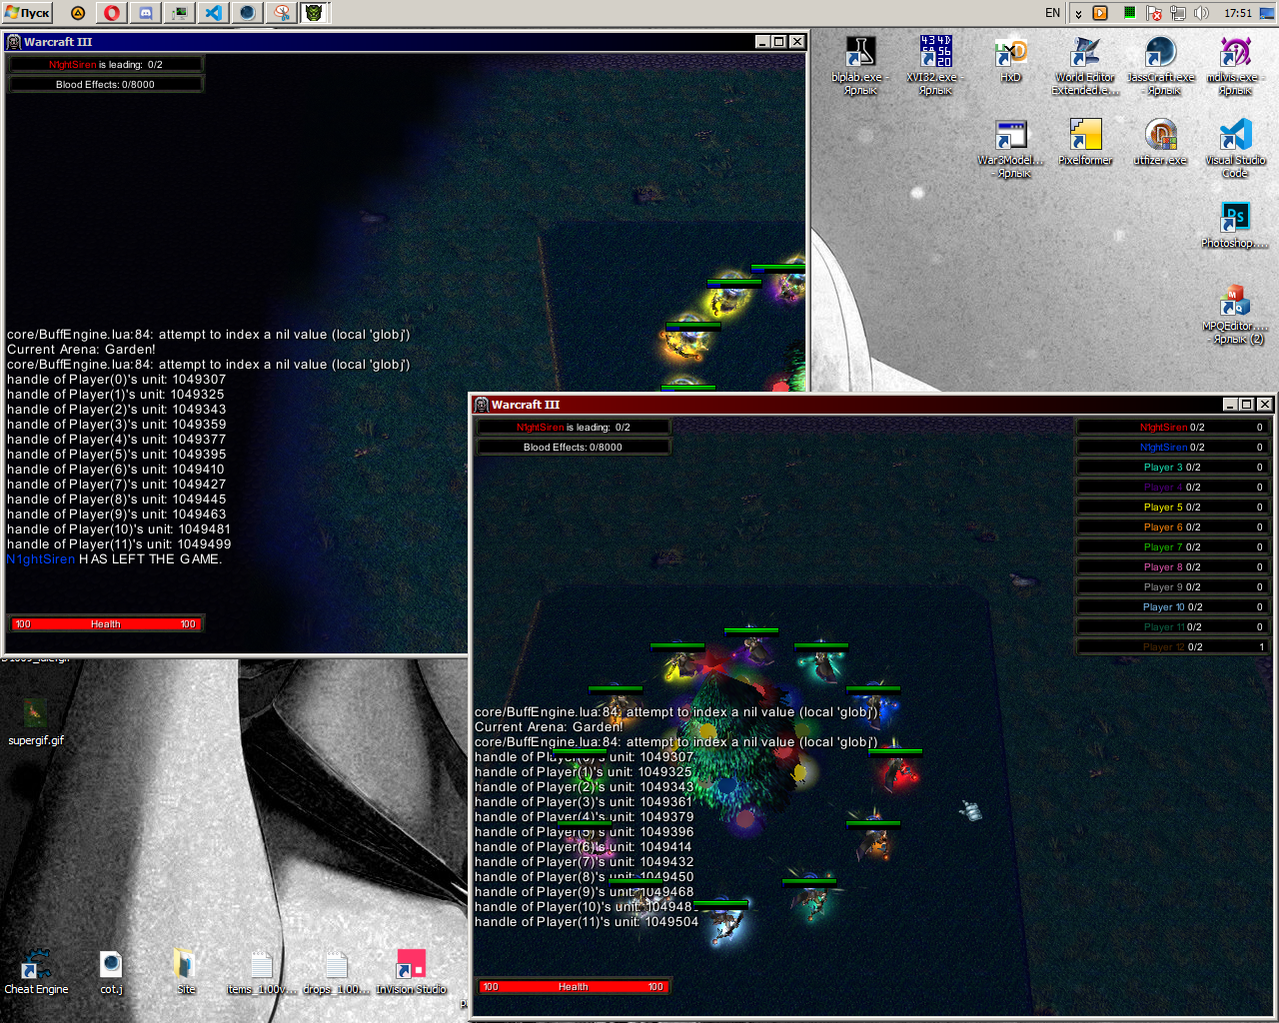This screenshot has height=1023, width=1279.
Task: Open the Пуск start menu
Action: click(x=28, y=13)
